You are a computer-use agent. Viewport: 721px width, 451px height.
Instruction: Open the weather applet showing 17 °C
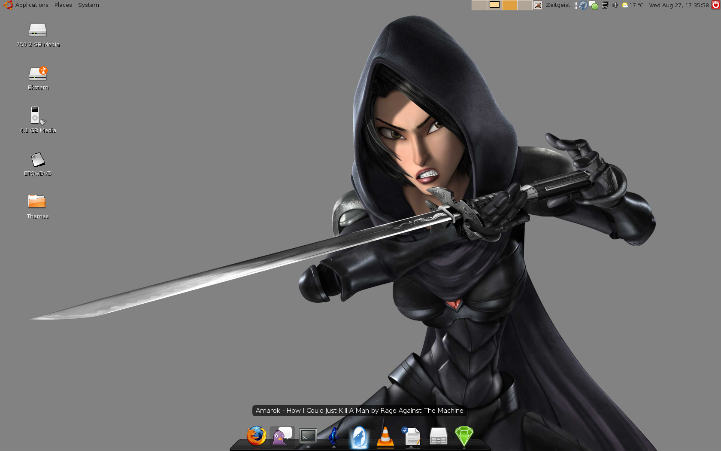point(633,5)
